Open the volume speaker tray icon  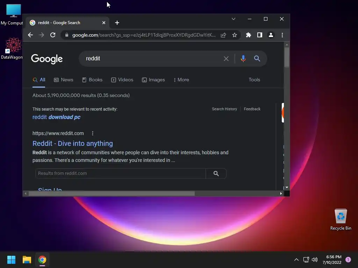315,260
